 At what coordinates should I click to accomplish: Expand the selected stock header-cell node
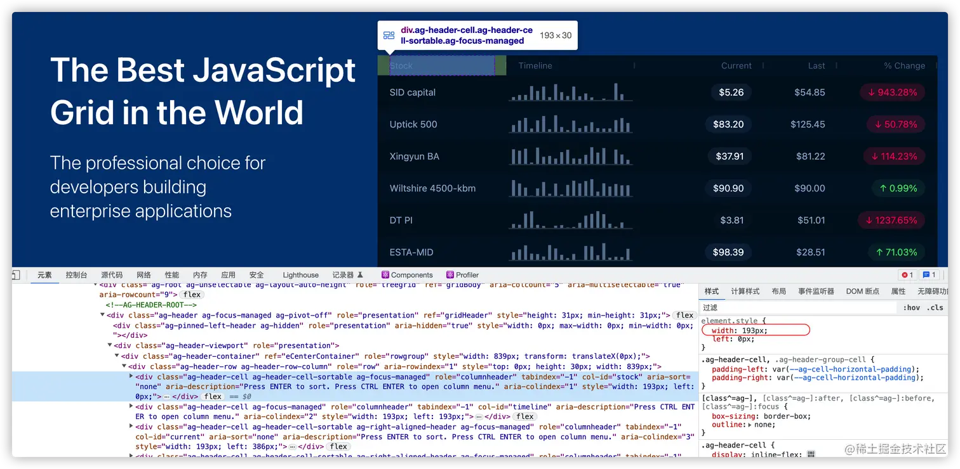131,376
